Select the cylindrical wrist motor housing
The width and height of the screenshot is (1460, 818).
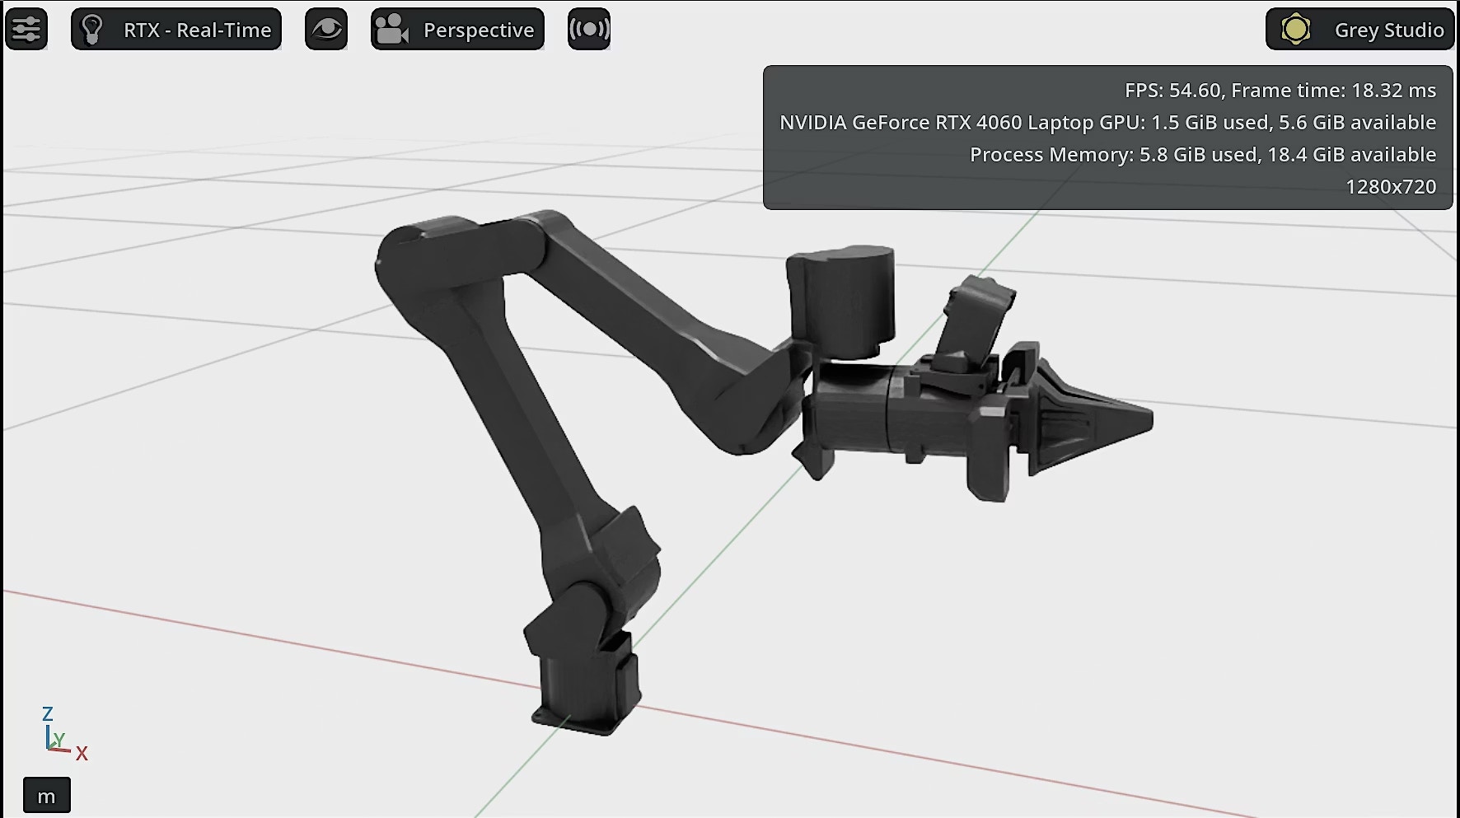(842, 301)
